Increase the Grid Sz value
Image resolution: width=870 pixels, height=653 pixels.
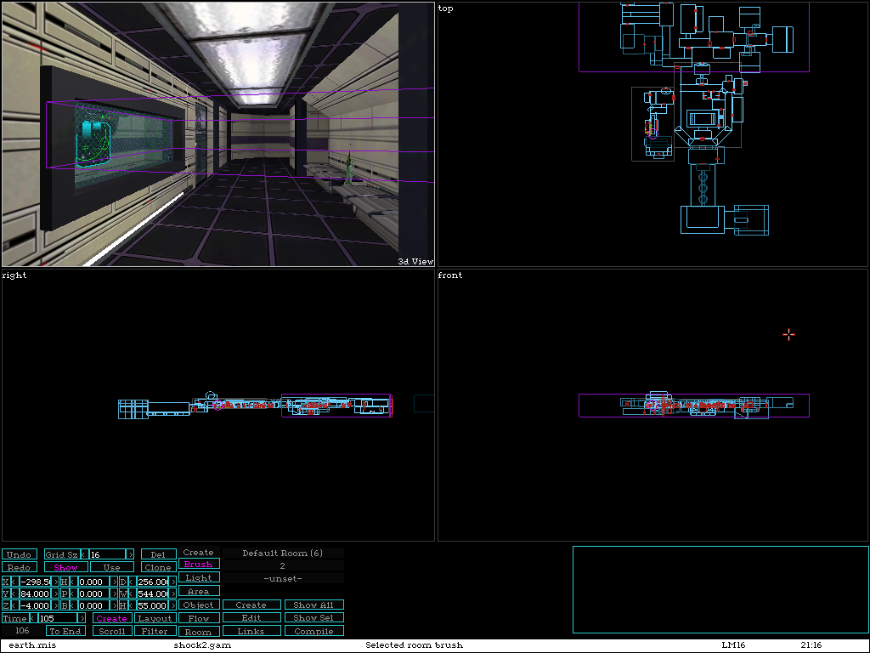tap(130, 554)
